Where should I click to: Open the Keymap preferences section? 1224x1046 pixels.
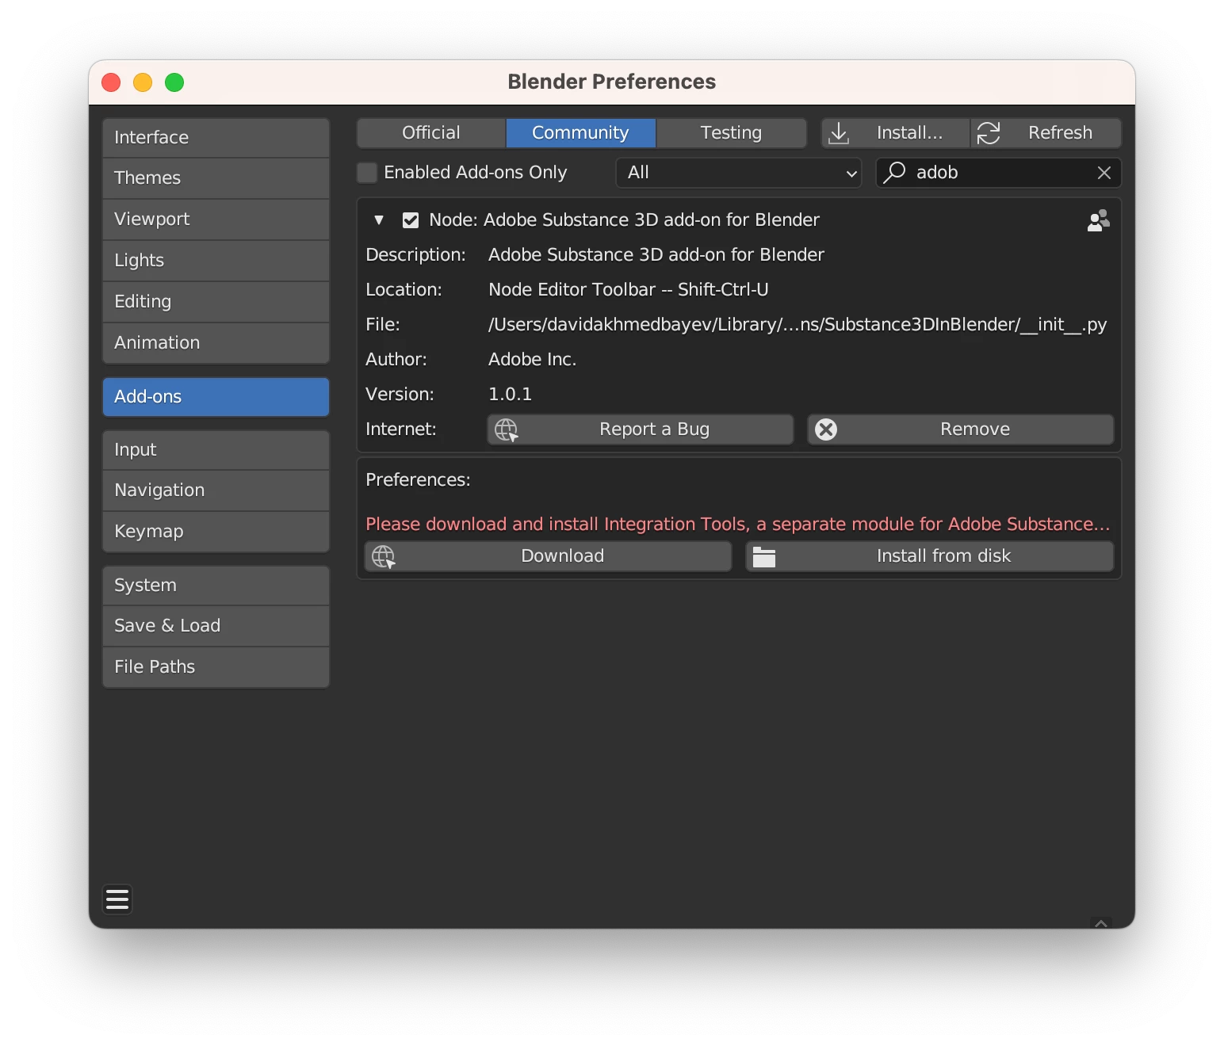point(216,532)
